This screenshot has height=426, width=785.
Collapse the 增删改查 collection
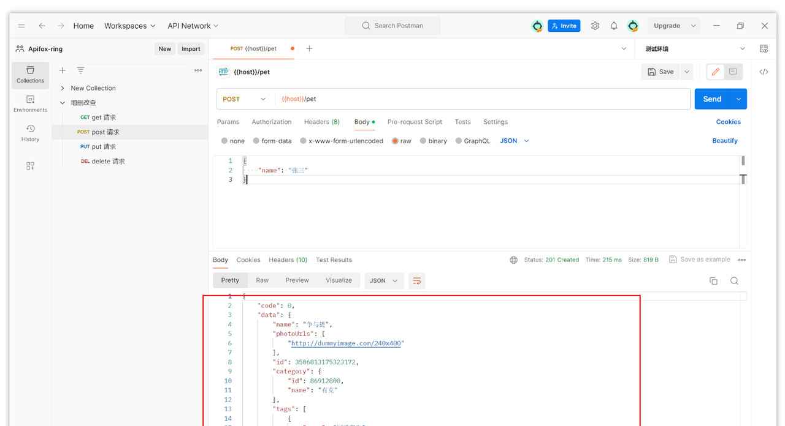point(63,103)
